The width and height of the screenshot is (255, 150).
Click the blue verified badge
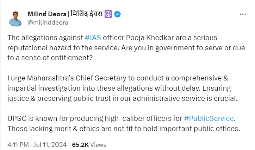click(x=118, y=14)
